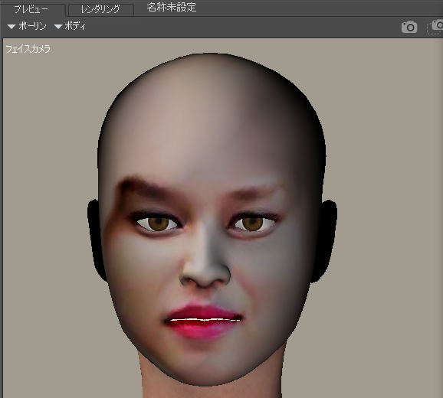Open the ポーリン figure dropdown
The image size is (443, 398).
(x=27, y=27)
